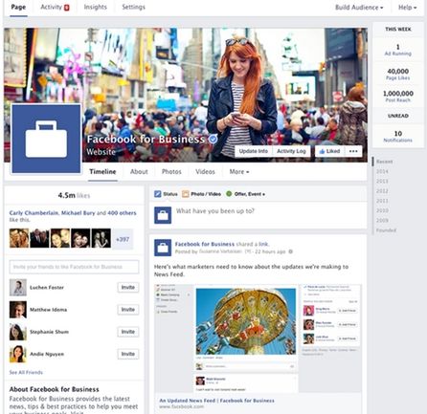Select the About tab

[139, 172]
